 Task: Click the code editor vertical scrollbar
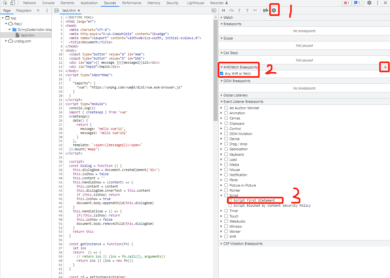coord(216,70)
